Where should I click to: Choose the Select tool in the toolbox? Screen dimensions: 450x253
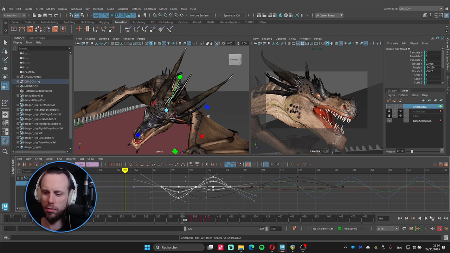point(5,42)
